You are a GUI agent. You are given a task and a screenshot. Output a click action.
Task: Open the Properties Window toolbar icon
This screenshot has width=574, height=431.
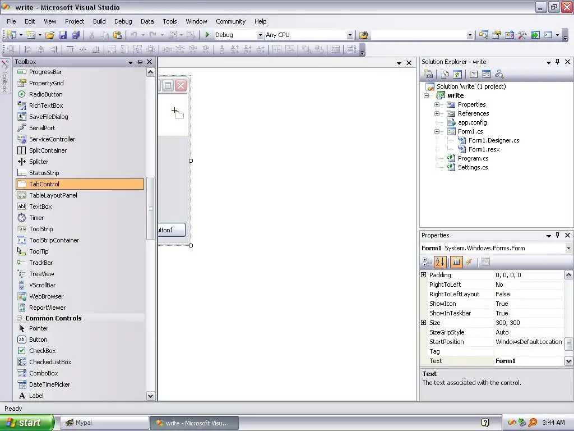click(497, 35)
